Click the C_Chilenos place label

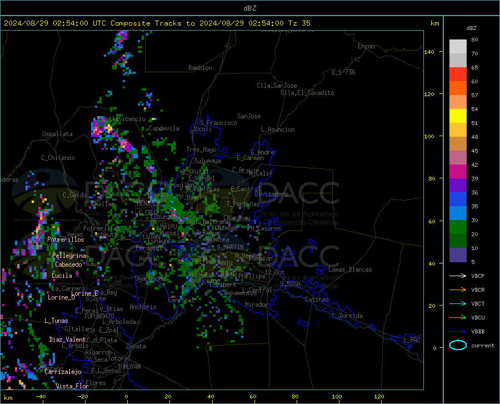(x=58, y=158)
